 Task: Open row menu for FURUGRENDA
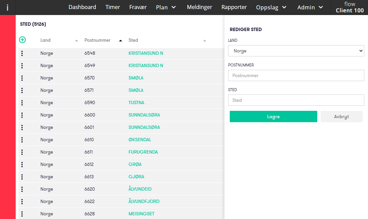pyautogui.click(x=22, y=152)
